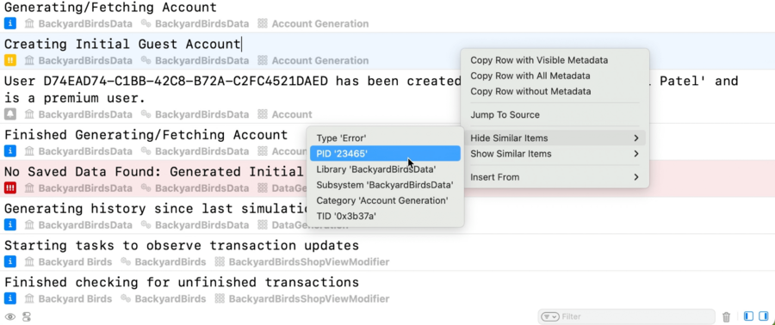Select the 'Creating Initial Guest Account' log message
The height and width of the screenshot is (325, 775).
click(122, 45)
